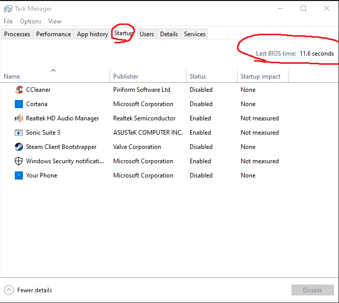Click Windows Security's Not measured impact cell

point(259,161)
